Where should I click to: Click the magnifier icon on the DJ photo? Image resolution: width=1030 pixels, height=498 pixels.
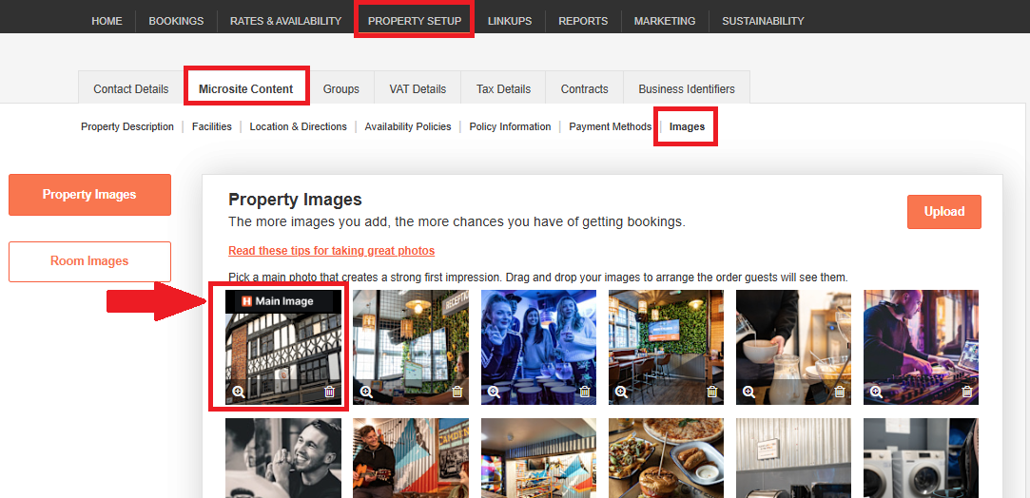coord(876,392)
